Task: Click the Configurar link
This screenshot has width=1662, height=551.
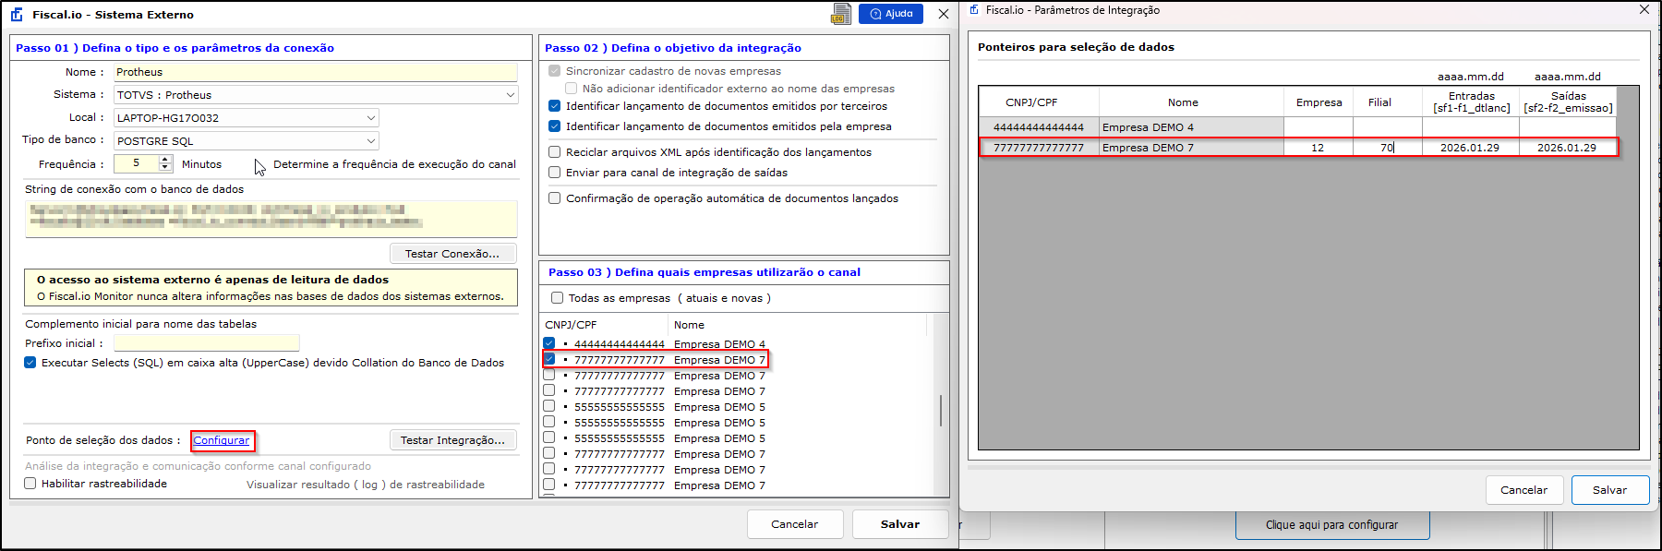Action: click(222, 440)
